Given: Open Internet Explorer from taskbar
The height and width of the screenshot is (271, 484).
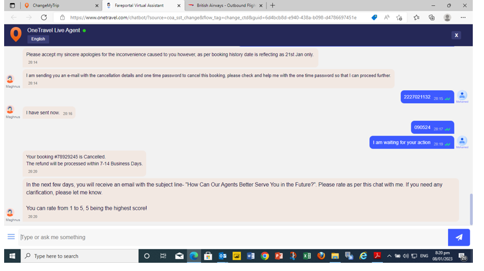Looking at the screenshot, I should point(363,256).
